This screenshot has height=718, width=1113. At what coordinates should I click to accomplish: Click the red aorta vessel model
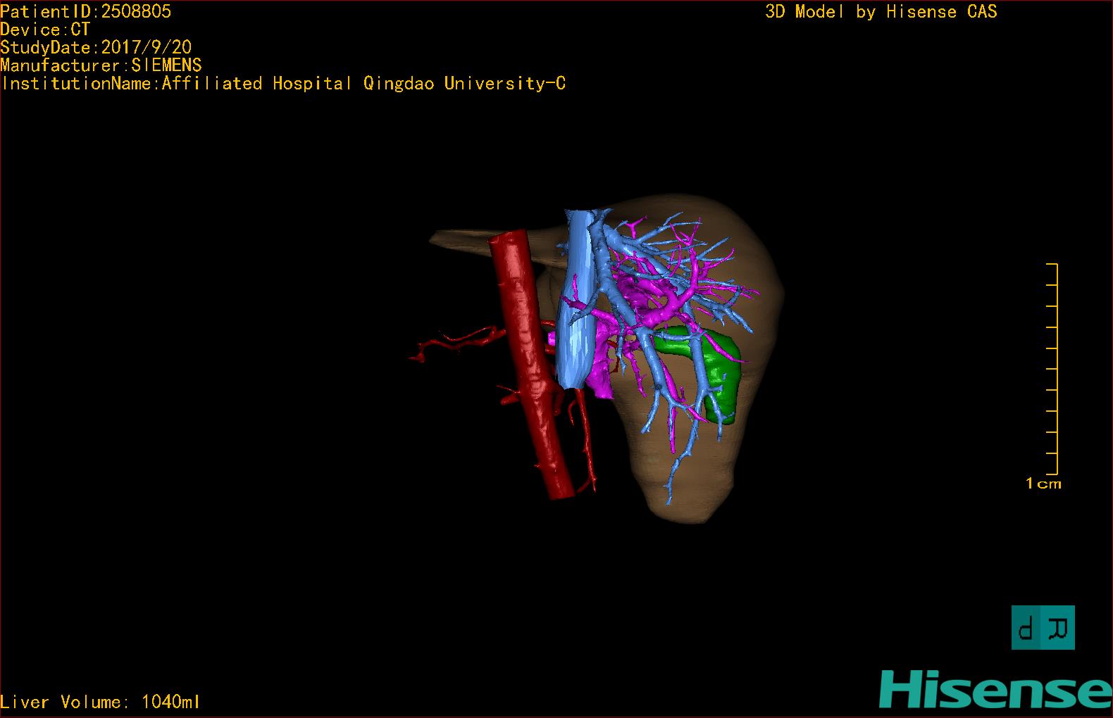coord(533,366)
